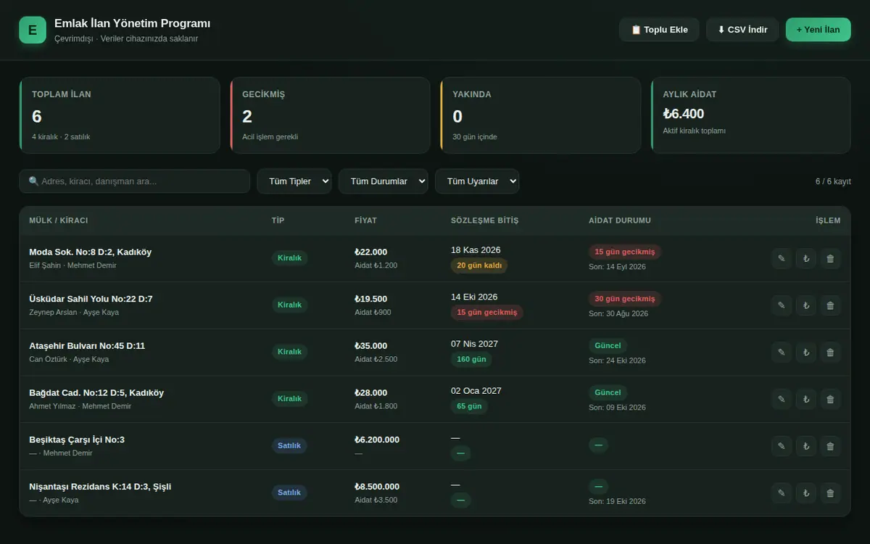870x544 pixels.
Task: Click the Yakında summary card
Action: click(541, 115)
